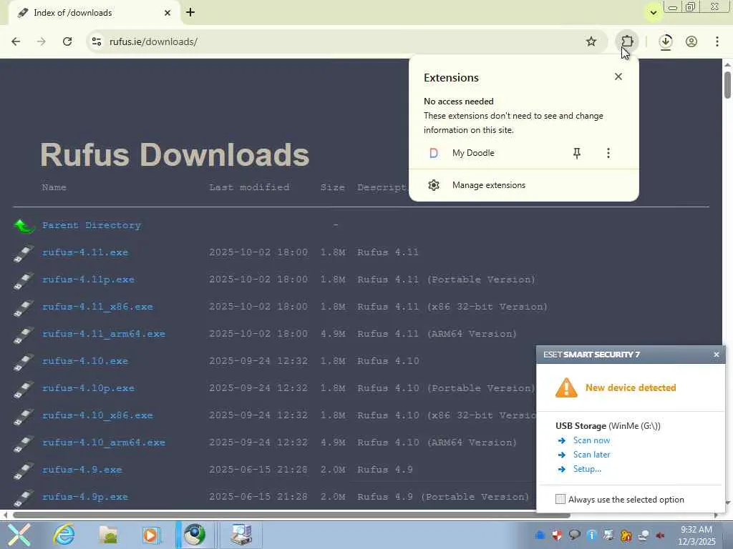This screenshot has width=733, height=549.
Task: Close the Index of /downloads tab
Action: pyautogui.click(x=168, y=13)
